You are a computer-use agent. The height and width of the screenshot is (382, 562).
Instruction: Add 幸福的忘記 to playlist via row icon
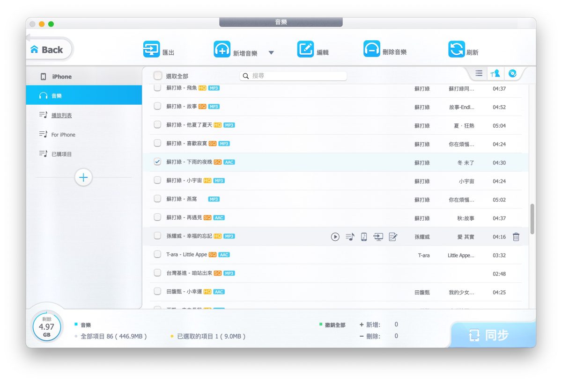[x=350, y=237]
